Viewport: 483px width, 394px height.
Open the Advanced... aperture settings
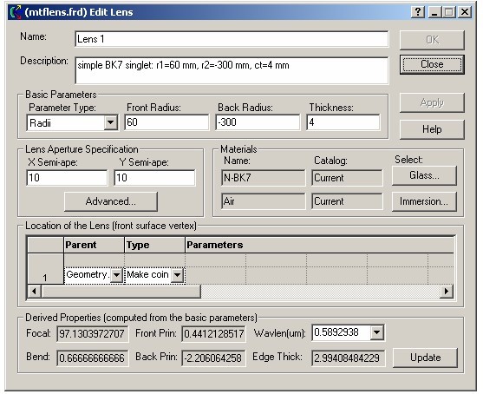[x=111, y=201]
